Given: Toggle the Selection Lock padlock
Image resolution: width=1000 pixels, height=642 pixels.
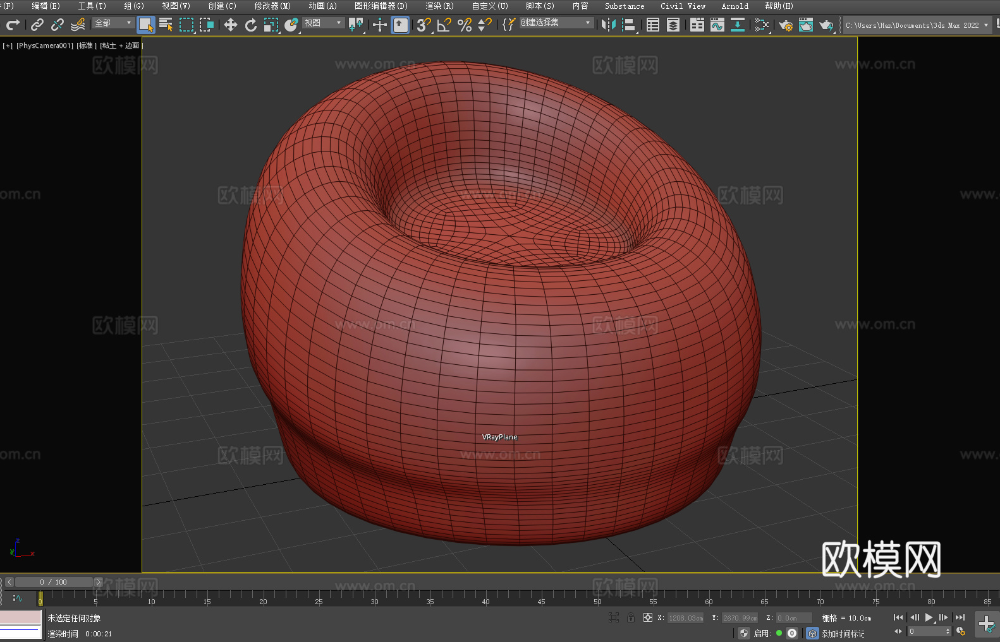Looking at the screenshot, I should (x=631, y=617).
